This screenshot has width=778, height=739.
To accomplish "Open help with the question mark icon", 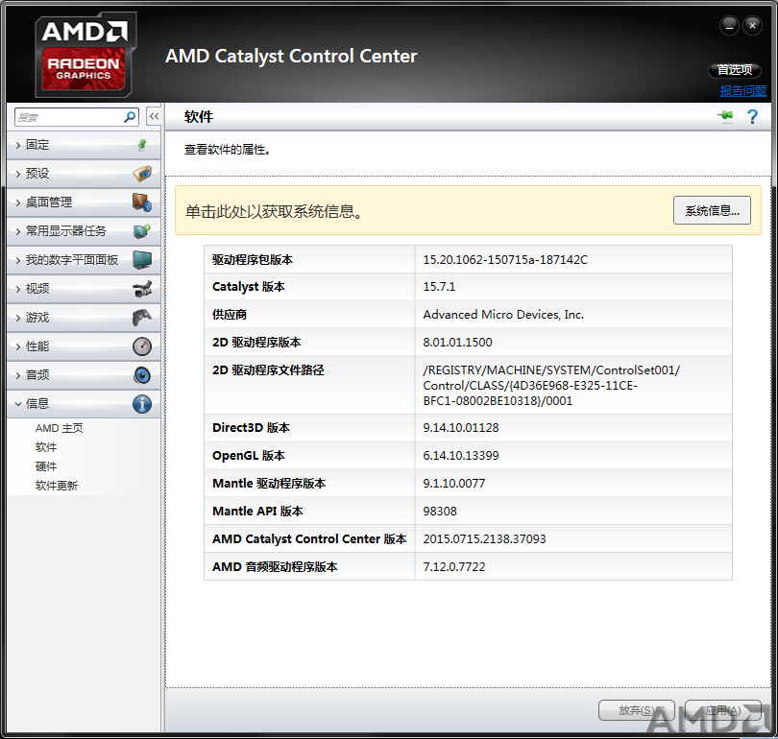I will [752, 117].
